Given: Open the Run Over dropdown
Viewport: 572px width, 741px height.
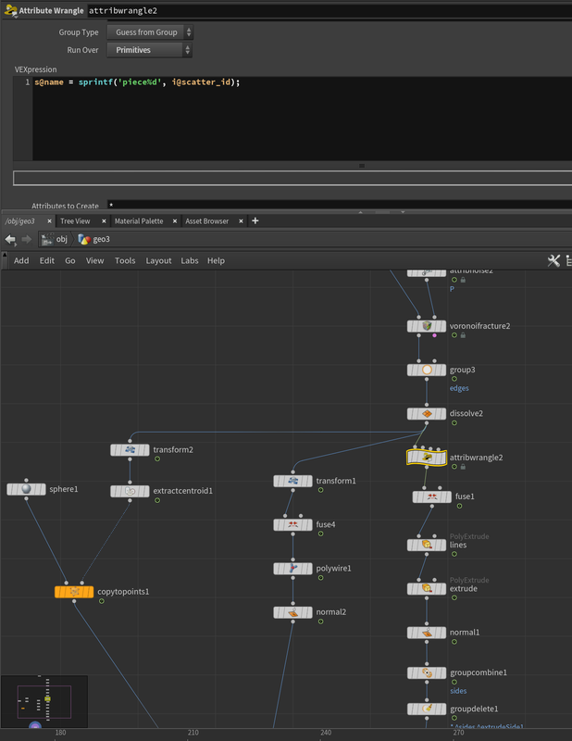Looking at the screenshot, I should click(x=149, y=50).
